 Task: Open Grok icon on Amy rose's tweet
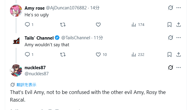171,8
